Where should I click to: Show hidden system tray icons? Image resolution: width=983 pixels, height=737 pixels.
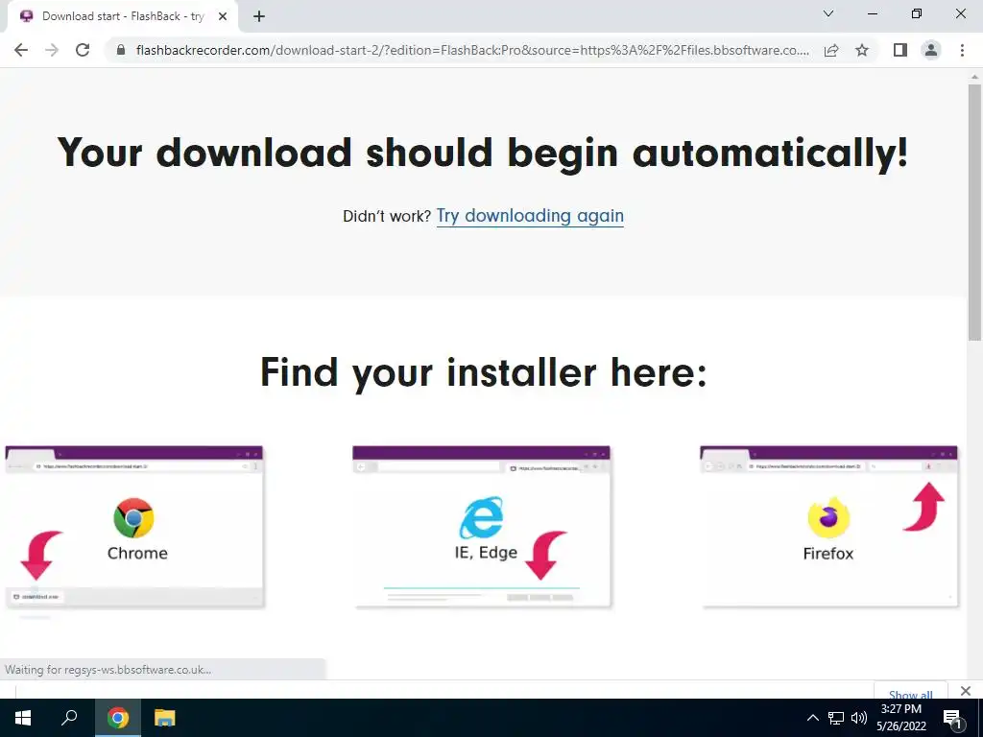[812, 718]
